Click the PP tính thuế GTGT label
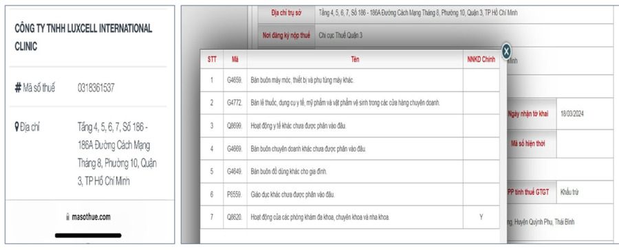This screenshot has width=619, height=250. click(x=528, y=193)
